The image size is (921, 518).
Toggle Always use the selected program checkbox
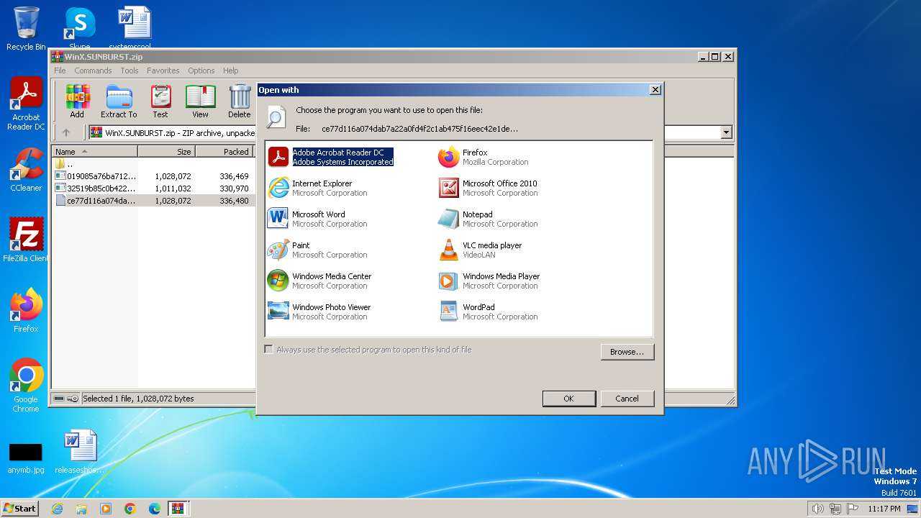pyautogui.click(x=268, y=350)
